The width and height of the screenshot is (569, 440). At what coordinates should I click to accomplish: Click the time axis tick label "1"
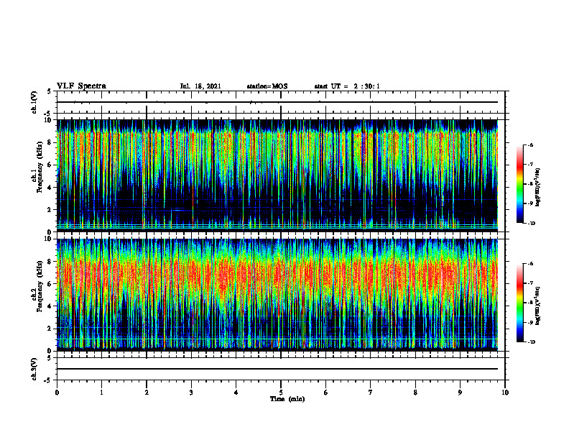101,393
